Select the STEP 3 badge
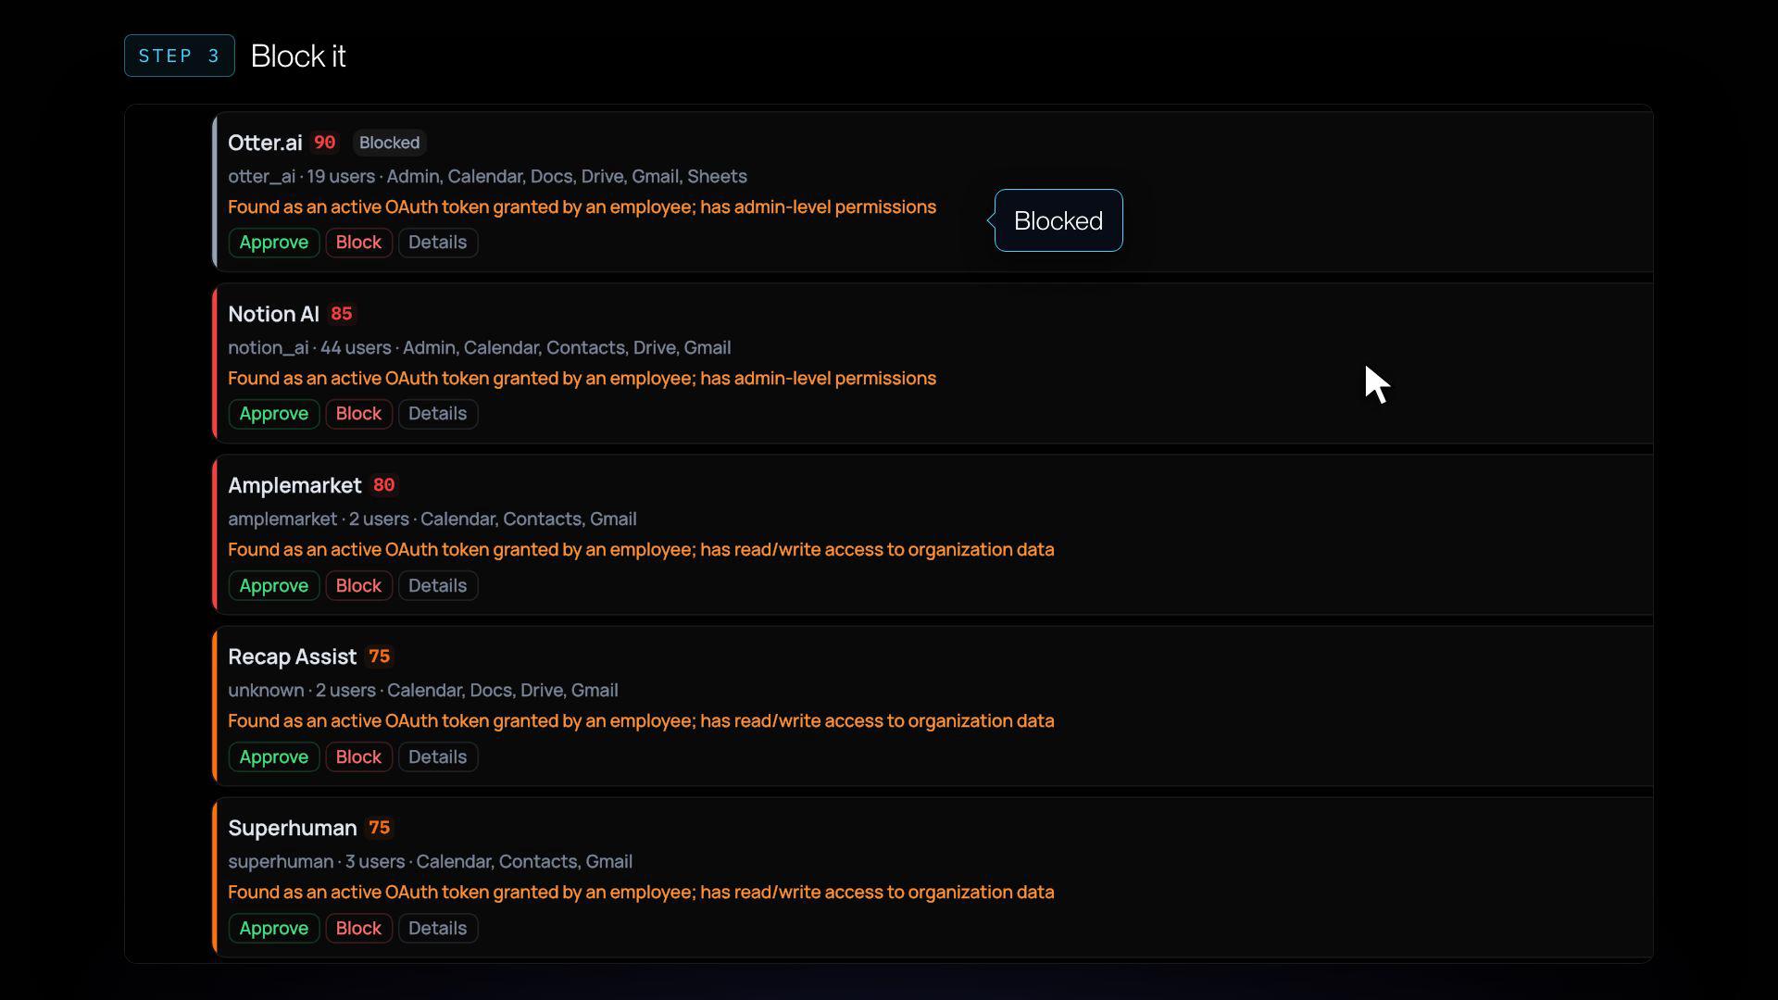Screen dimensions: 1778x1000 180,56
